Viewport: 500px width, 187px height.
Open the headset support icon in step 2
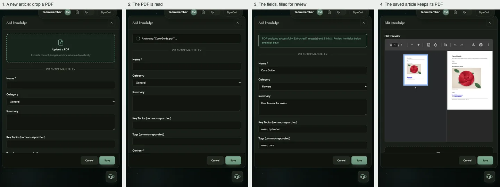(237, 176)
